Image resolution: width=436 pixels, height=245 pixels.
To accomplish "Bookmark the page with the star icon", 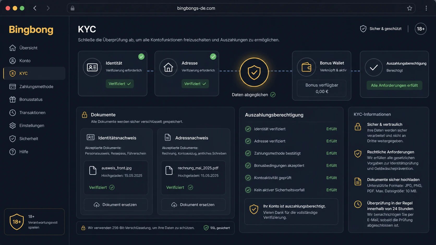I will pyautogui.click(x=410, y=8).
